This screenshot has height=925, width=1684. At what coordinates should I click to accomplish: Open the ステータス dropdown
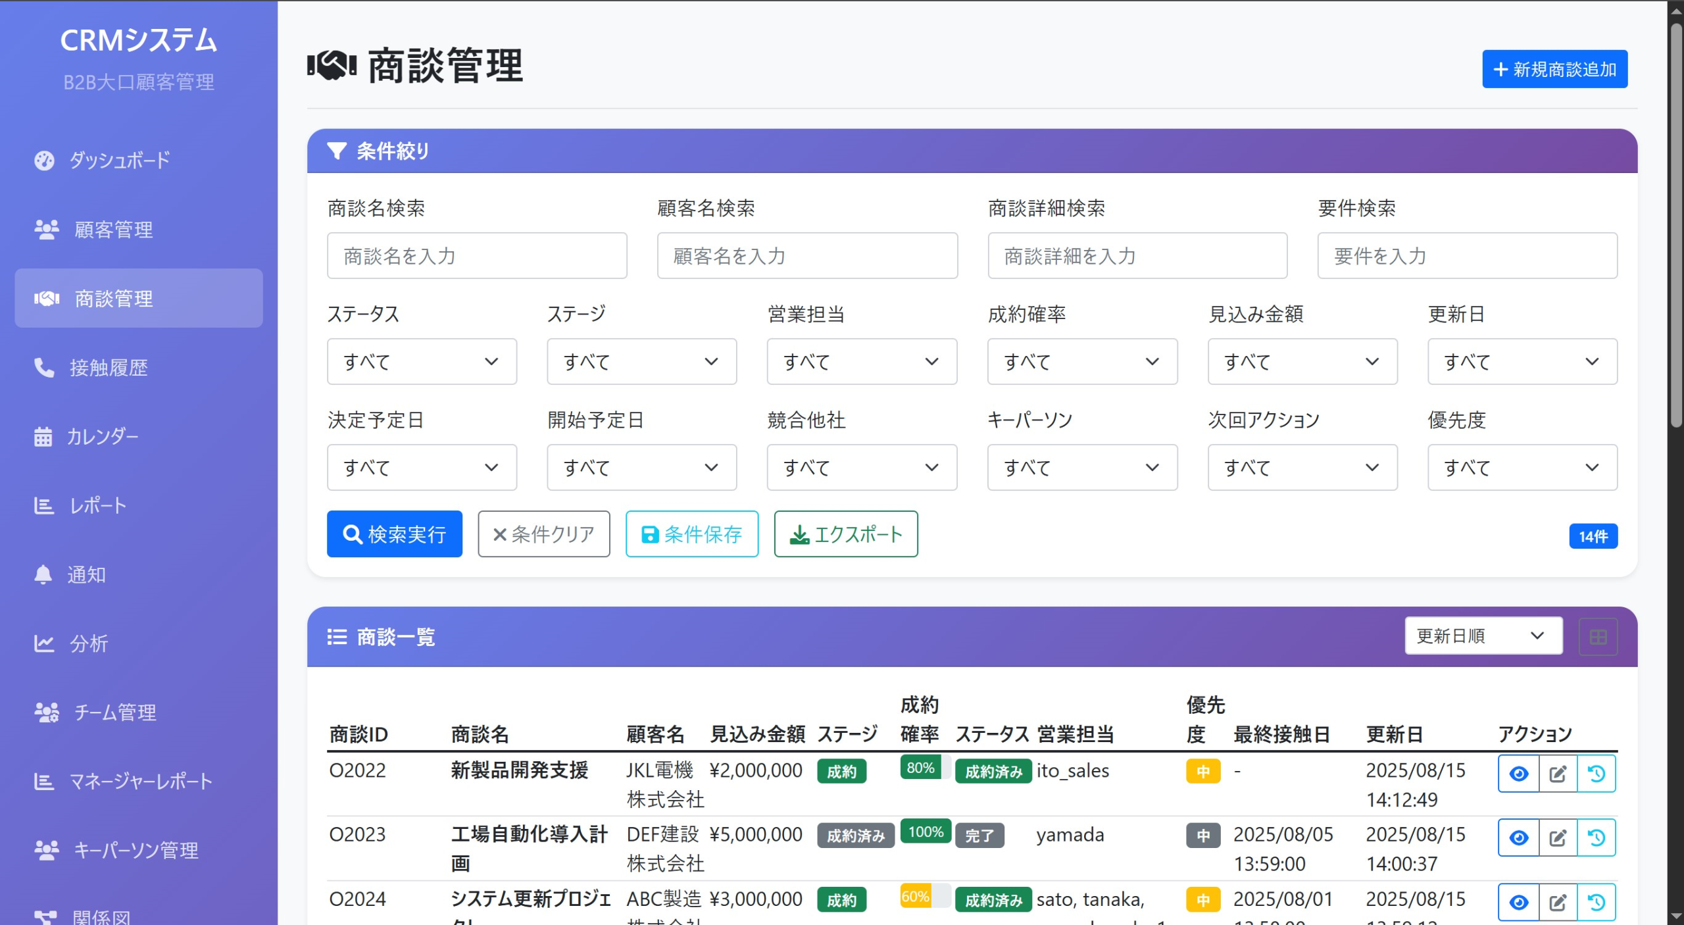click(422, 361)
